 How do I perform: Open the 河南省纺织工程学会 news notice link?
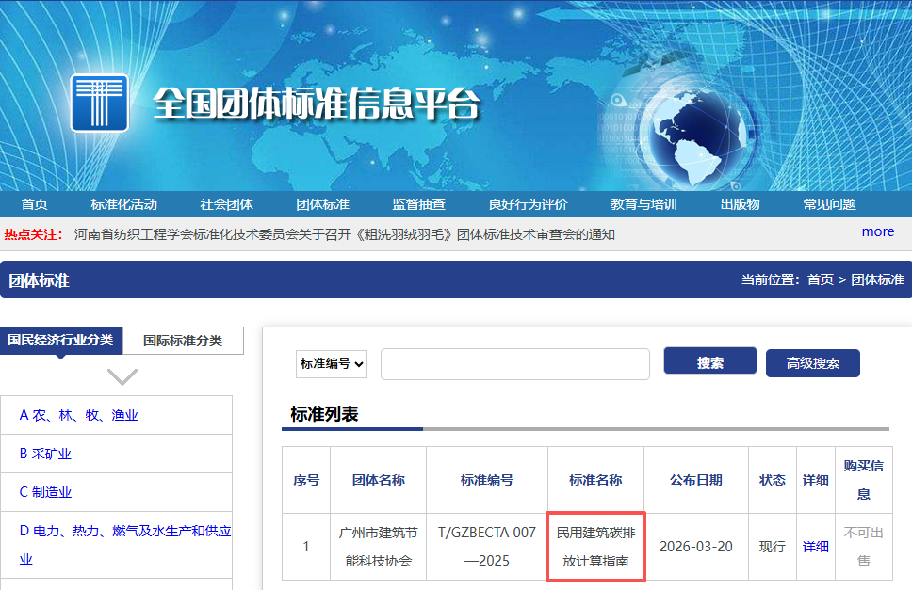pos(344,234)
